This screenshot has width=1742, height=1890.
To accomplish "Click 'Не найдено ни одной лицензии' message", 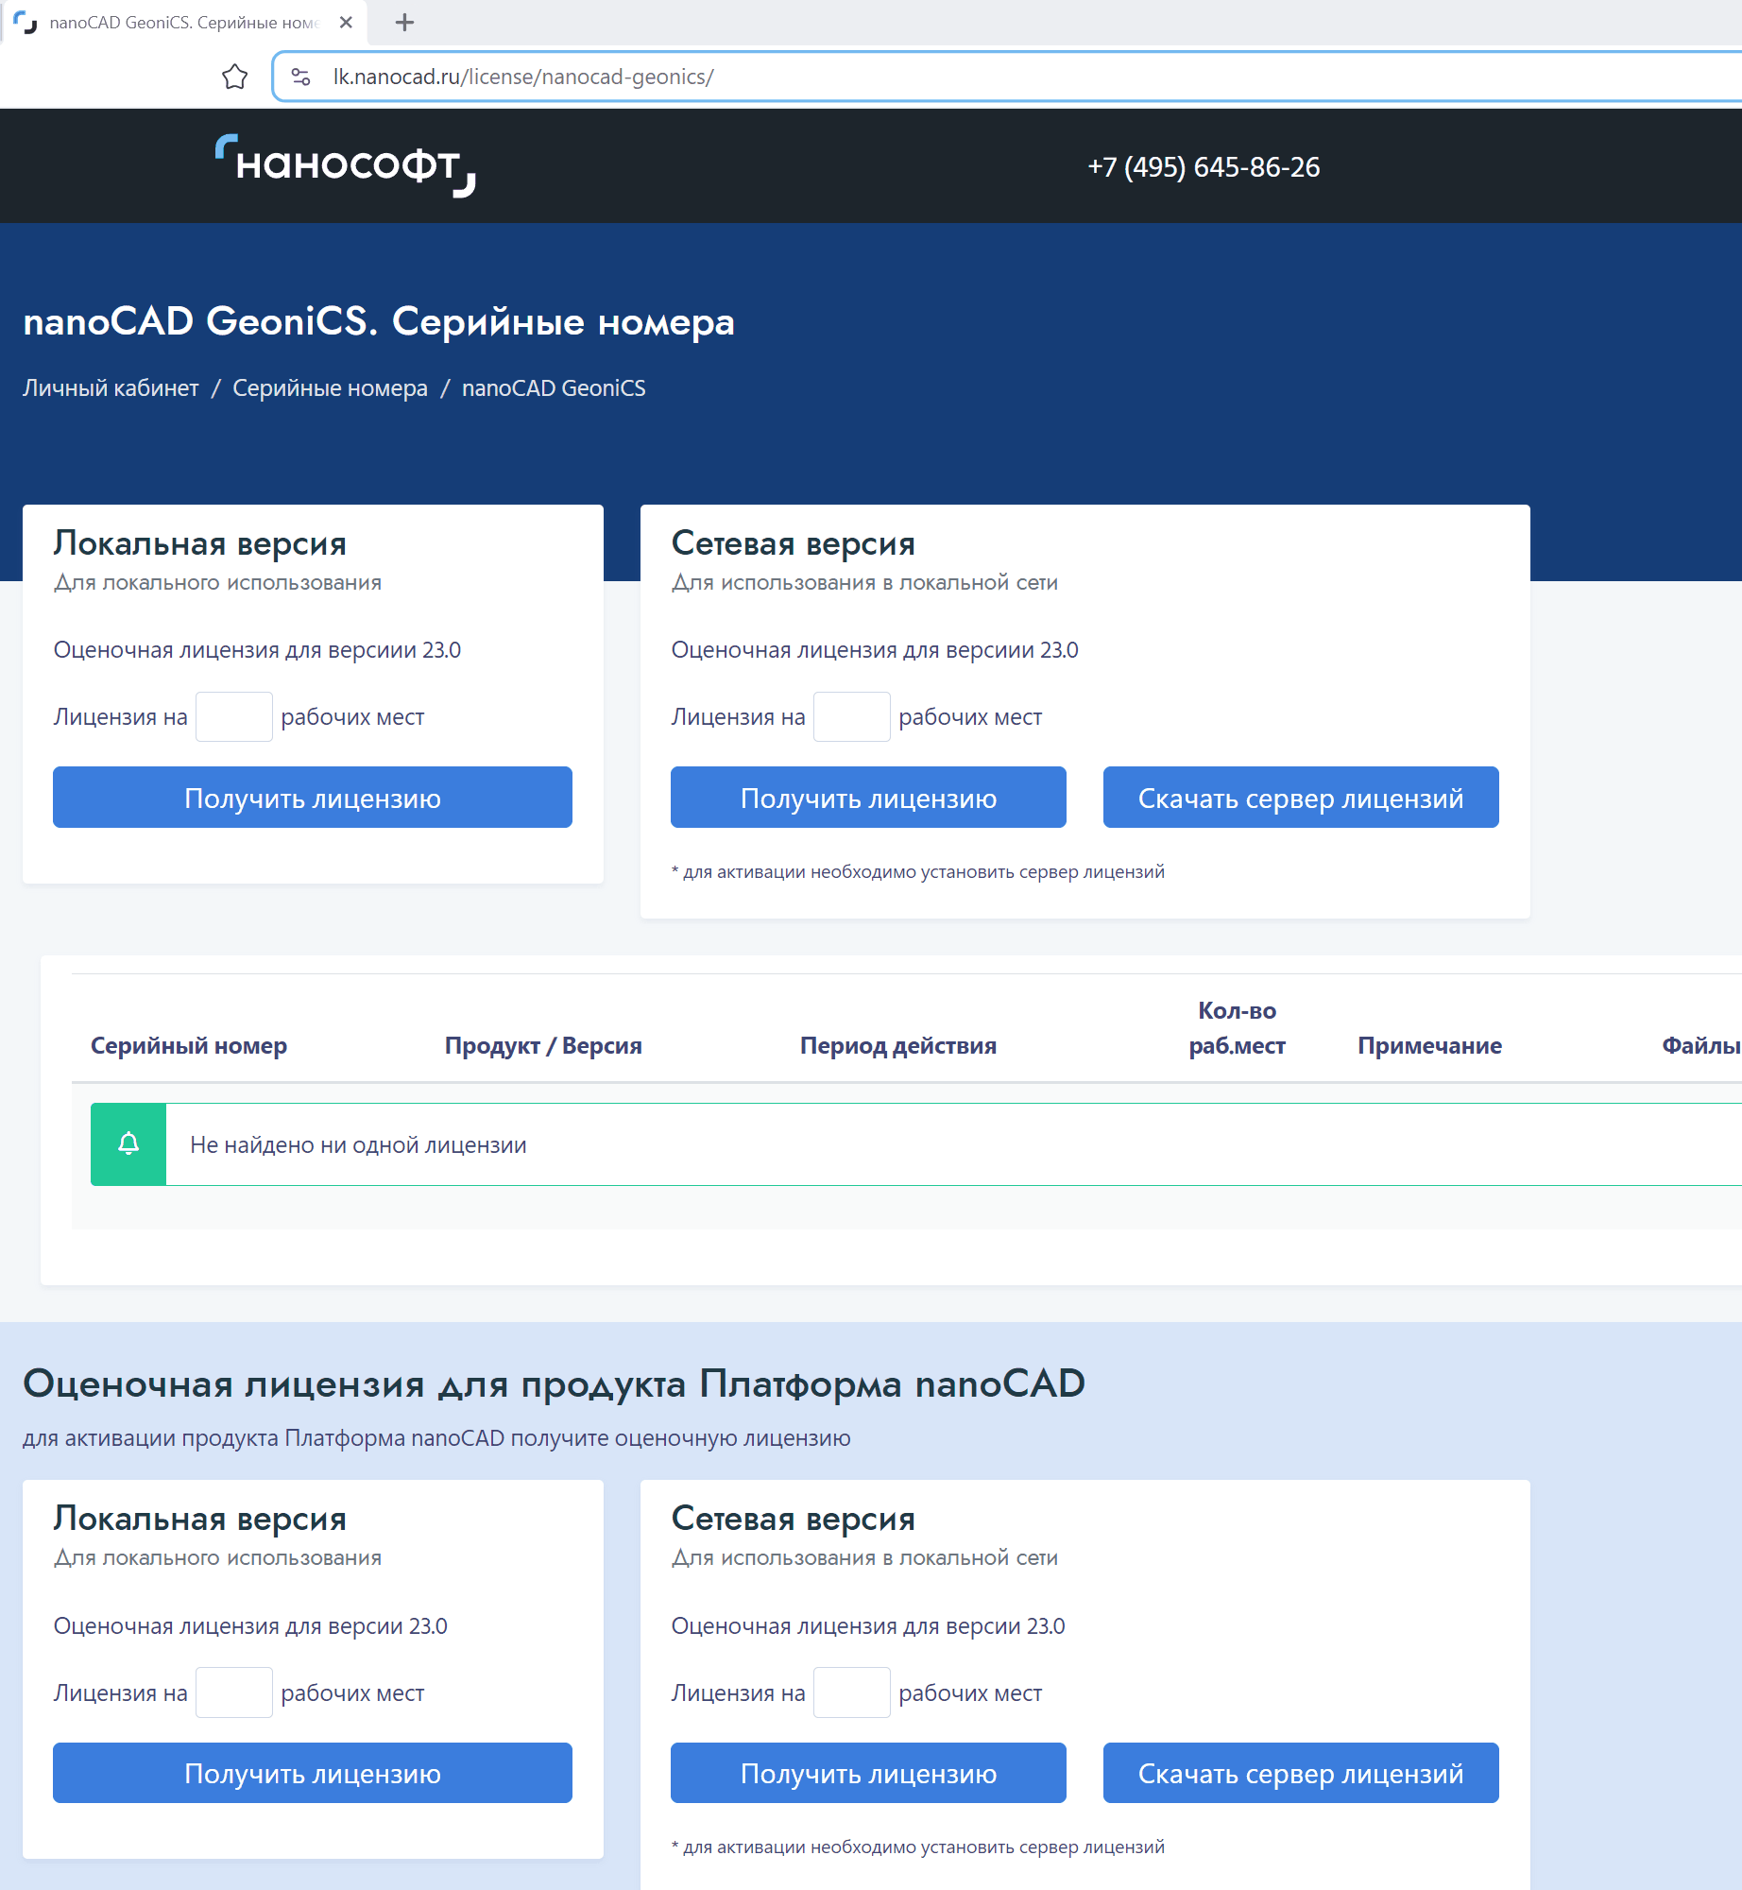I will pos(358,1144).
